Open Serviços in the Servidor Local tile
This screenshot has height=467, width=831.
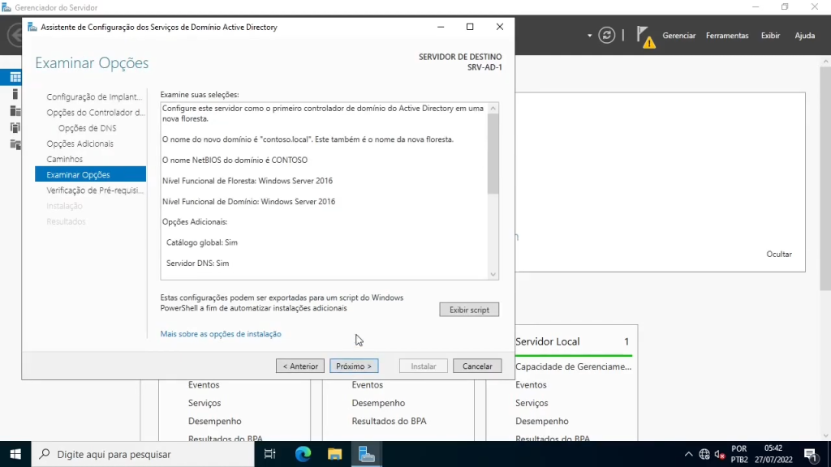[x=532, y=403]
